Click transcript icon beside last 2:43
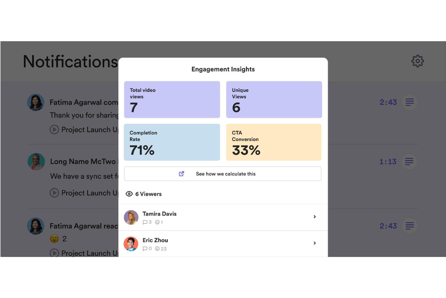446x298 pixels. click(410, 226)
